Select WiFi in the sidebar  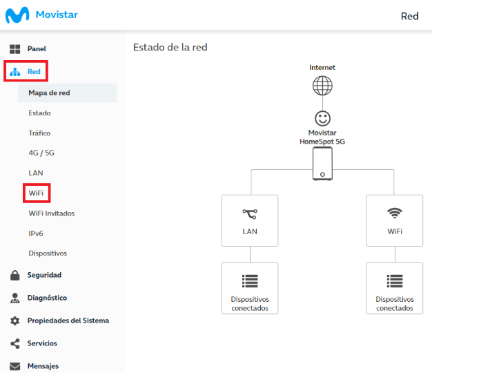[x=36, y=193]
